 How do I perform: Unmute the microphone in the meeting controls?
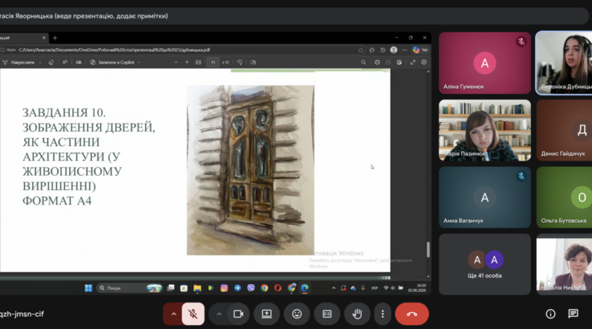coord(193,314)
